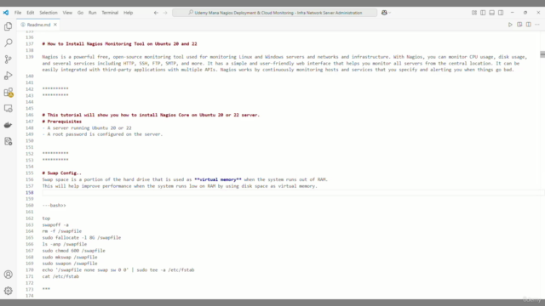Open the File menu

click(x=18, y=13)
